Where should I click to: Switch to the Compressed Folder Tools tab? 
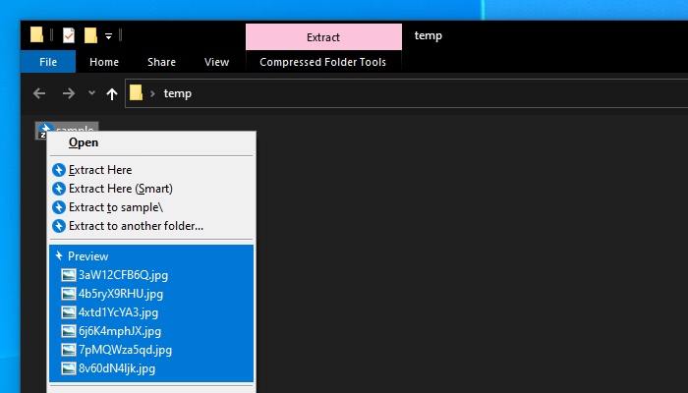322,62
